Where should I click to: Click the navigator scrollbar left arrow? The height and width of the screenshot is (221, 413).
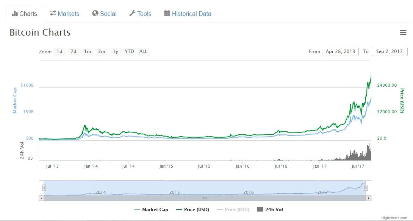click(41, 198)
